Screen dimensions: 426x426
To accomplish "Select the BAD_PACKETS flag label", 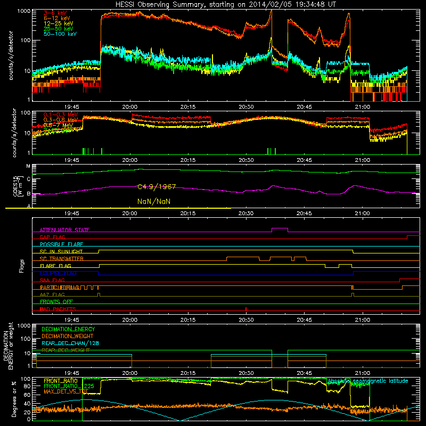I will [x=58, y=309].
